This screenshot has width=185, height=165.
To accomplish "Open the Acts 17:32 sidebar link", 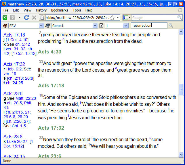I will pyautogui.click(x=14, y=64).
